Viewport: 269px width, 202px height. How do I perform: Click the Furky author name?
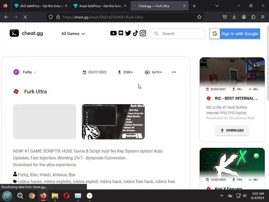(27, 72)
